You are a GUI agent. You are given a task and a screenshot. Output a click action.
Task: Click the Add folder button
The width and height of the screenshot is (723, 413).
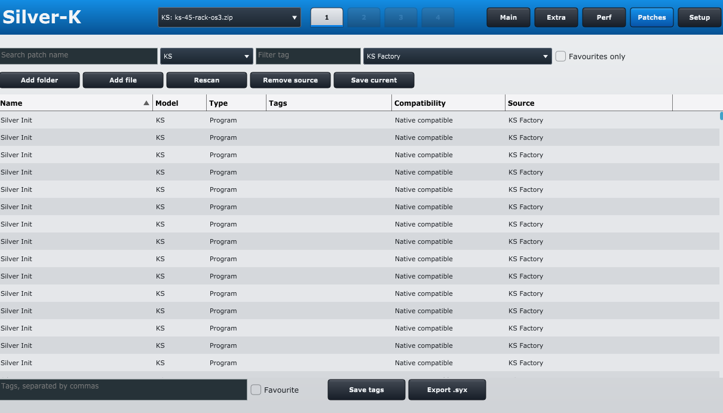(x=39, y=80)
